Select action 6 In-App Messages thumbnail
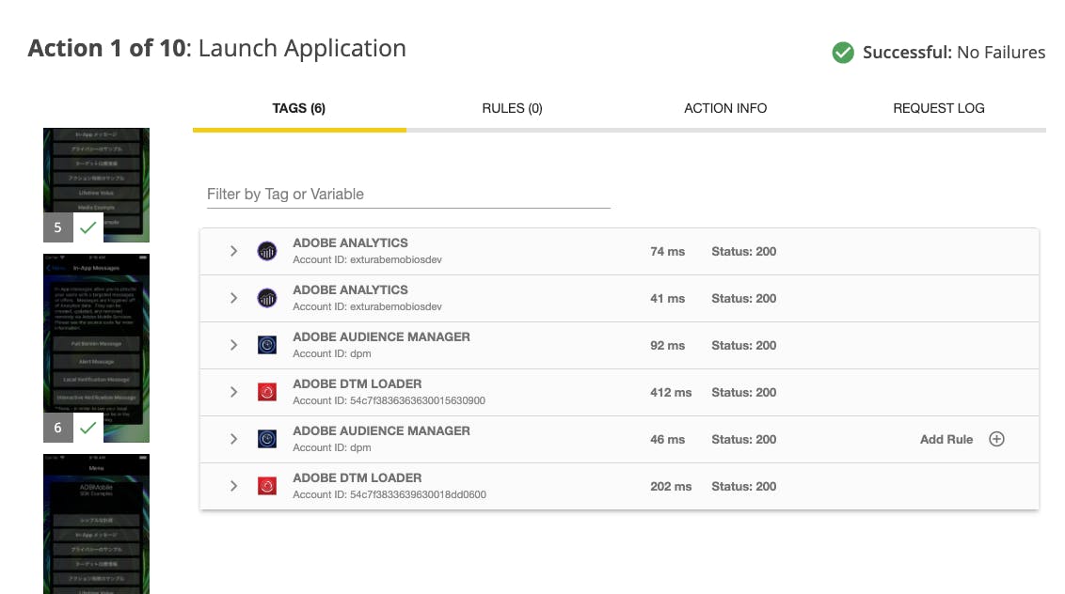This screenshot has height=594, width=1065. pos(97,349)
